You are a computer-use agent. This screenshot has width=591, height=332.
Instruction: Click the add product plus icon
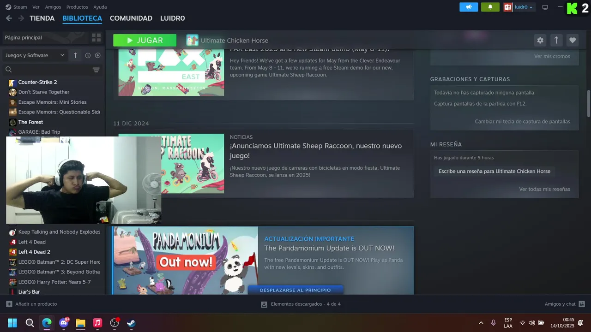tap(9, 304)
